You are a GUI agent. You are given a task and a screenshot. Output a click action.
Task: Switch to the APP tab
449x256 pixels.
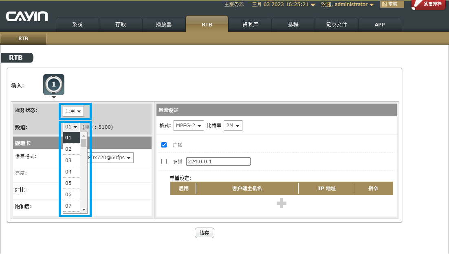pyautogui.click(x=380, y=24)
